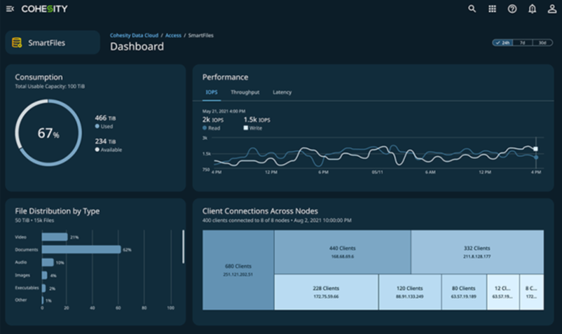This screenshot has width=562, height=334.
Task: Click the Documents bar in file distribution chart
Action: [81, 249]
